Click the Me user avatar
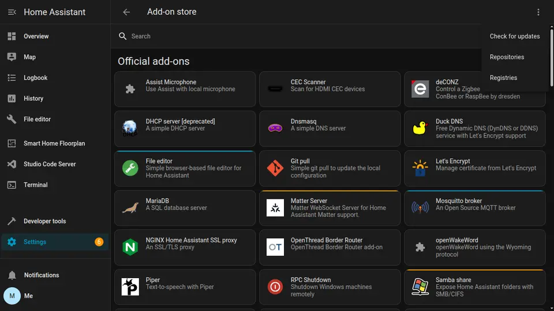This screenshot has height=311, width=554. point(12,296)
